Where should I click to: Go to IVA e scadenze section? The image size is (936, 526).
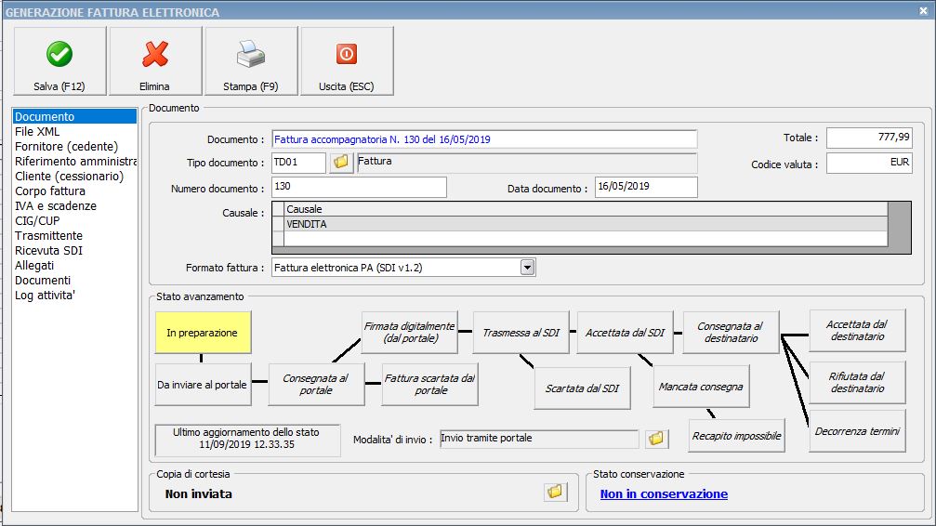(74, 206)
